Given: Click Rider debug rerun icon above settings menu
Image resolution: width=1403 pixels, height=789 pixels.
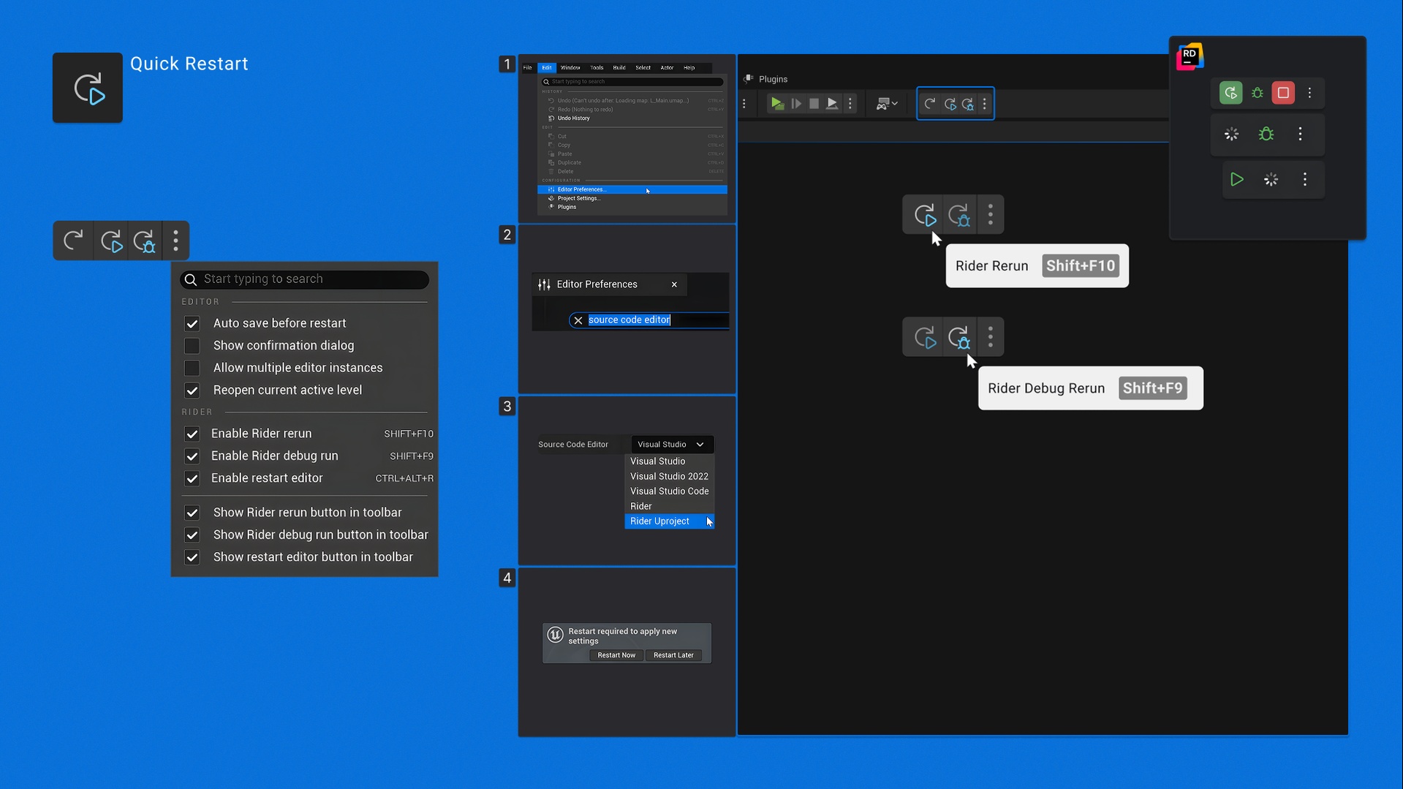Looking at the screenshot, I should [x=145, y=241].
